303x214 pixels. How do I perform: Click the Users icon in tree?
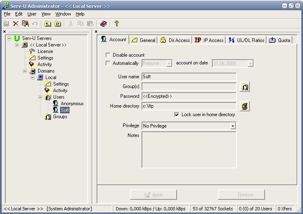pyautogui.click(x=48, y=97)
